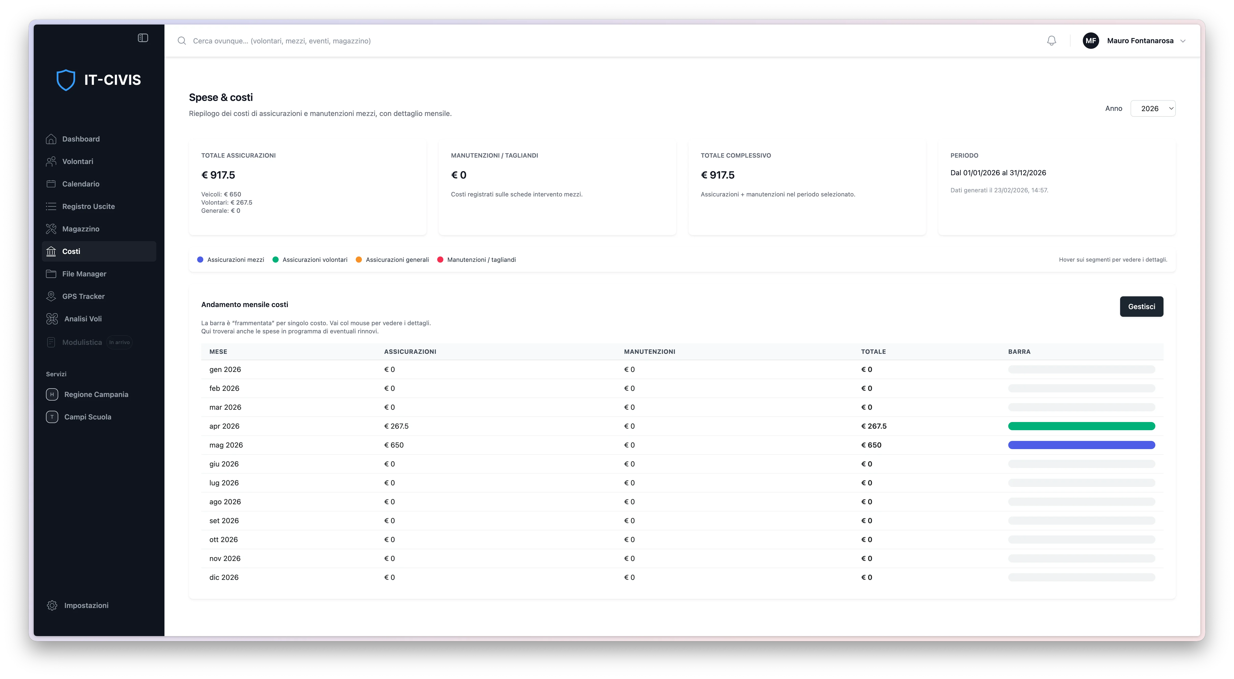
Task: Click the red Manutenzioni / tagliandi legend dot
Action: [x=440, y=260]
